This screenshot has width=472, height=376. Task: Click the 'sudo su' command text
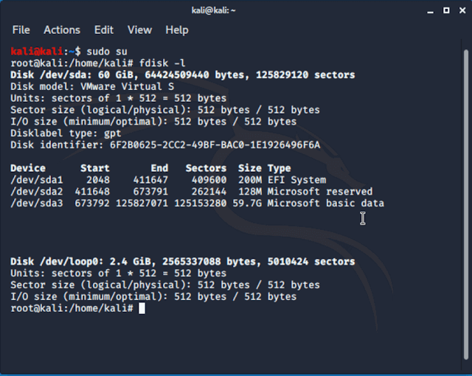pyautogui.click(x=108, y=52)
